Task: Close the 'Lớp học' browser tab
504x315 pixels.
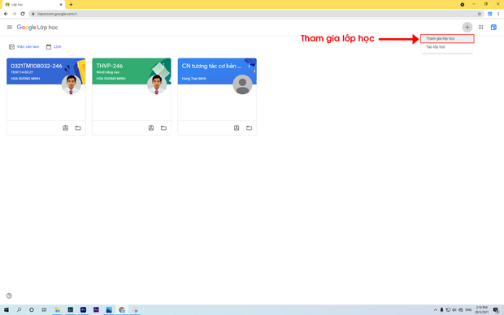Action: 61,5
